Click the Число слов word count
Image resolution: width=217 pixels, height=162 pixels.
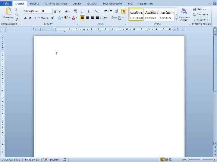32,160
